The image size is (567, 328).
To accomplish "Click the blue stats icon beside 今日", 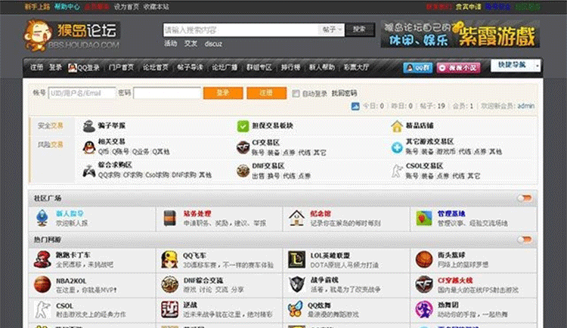I will coord(355,107).
